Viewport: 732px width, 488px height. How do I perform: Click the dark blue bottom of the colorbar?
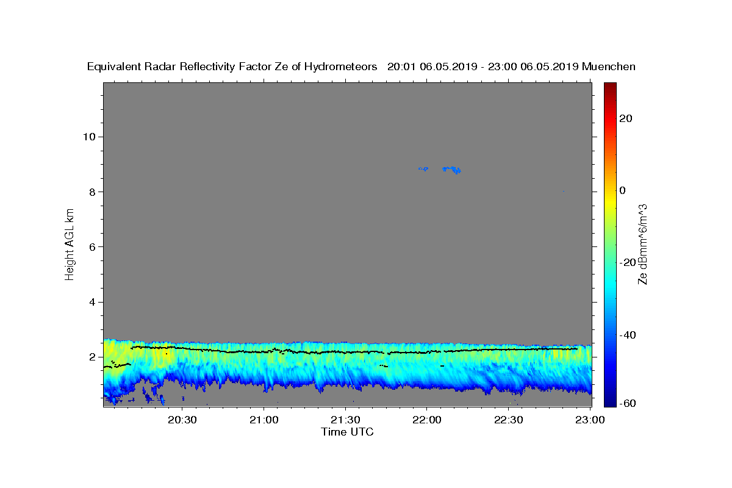point(610,400)
